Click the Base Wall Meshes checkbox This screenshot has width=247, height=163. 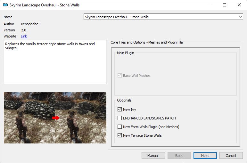(x=119, y=76)
